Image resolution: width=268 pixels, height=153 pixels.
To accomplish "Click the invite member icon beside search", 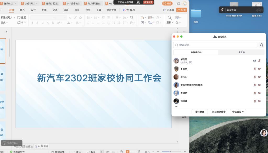I will (261, 45).
